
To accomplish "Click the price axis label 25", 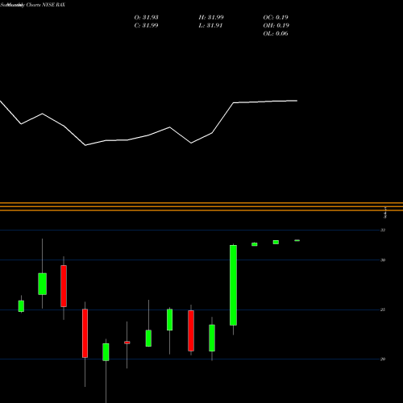I will 383,310.
